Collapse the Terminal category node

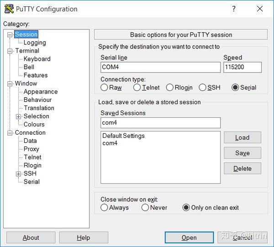(10, 51)
